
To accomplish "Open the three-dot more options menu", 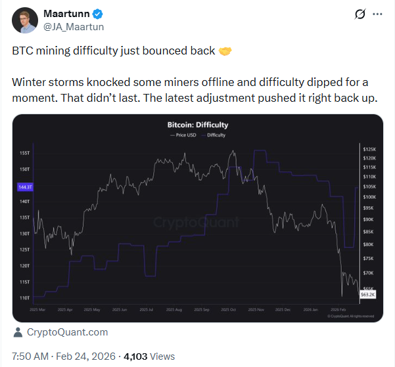I will pos(377,14).
